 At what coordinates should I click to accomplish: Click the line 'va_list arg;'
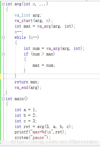tap(28, 15)
